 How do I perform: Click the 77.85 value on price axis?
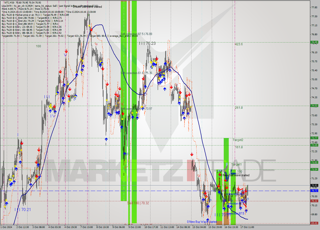[314, 7]
